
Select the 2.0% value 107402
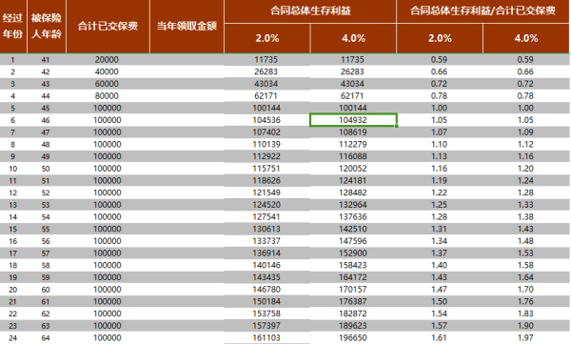pos(266,132)
